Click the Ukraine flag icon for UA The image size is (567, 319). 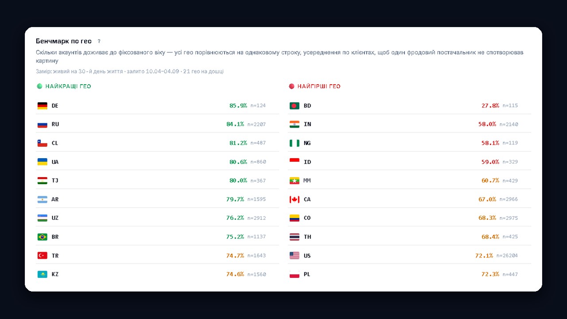coord(42,162)
